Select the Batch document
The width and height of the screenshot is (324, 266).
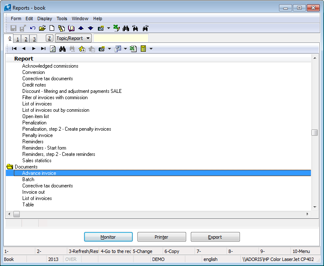coord(28,179)
